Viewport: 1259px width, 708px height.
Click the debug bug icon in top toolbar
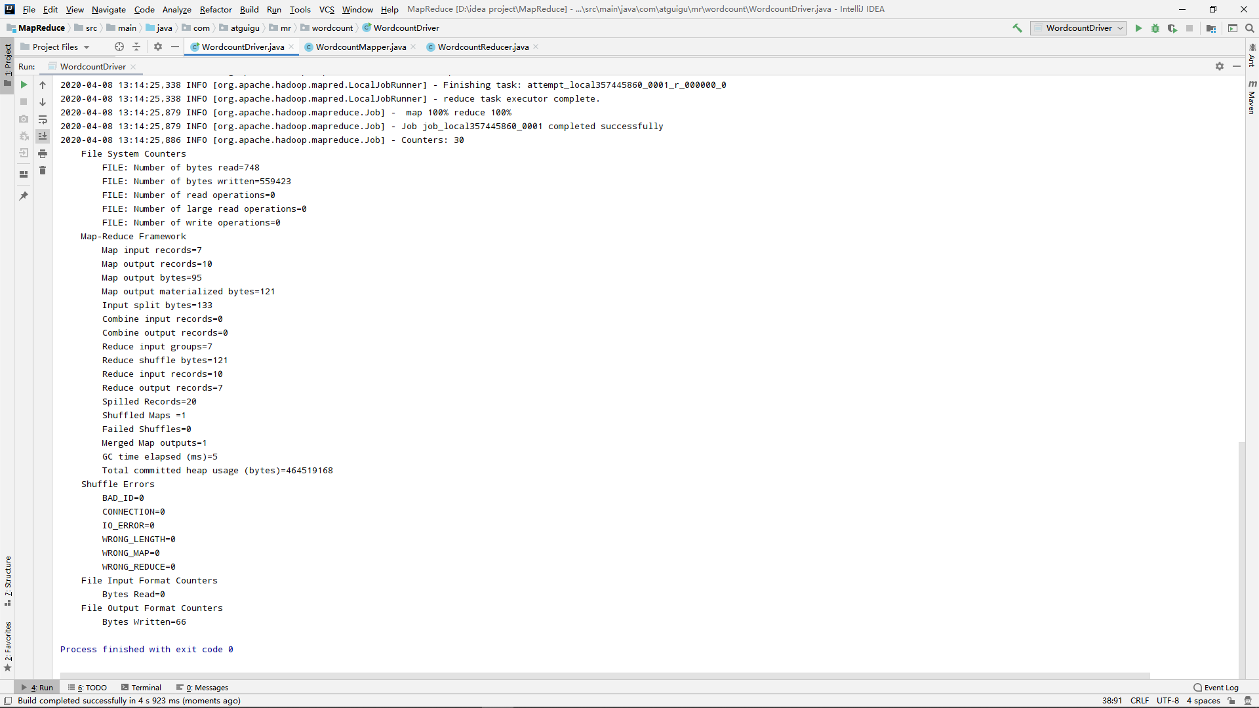pyautogui.click(x=1155, y=28)
